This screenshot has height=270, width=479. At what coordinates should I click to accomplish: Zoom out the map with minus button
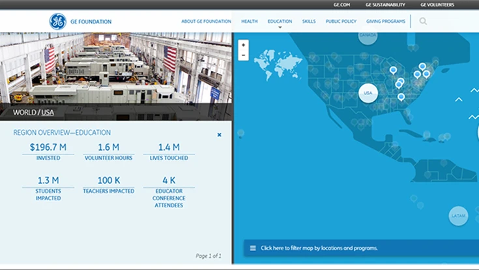tap(243, 55)
